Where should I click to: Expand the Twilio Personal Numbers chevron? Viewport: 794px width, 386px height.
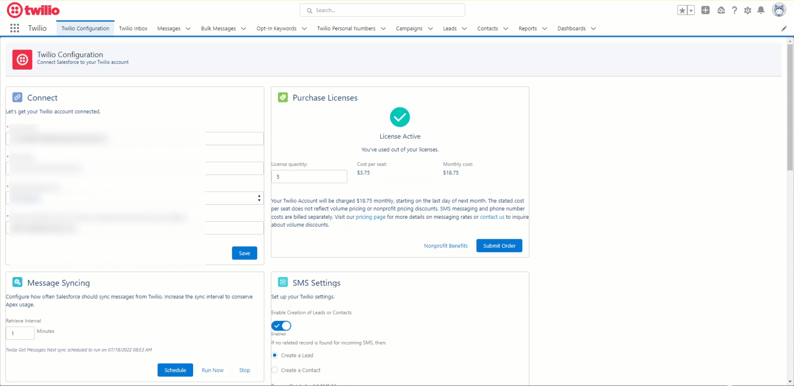383,28
